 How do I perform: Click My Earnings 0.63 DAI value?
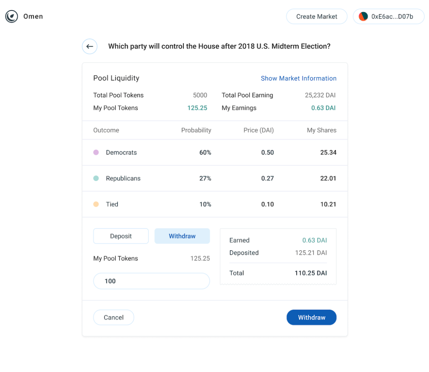323,108
